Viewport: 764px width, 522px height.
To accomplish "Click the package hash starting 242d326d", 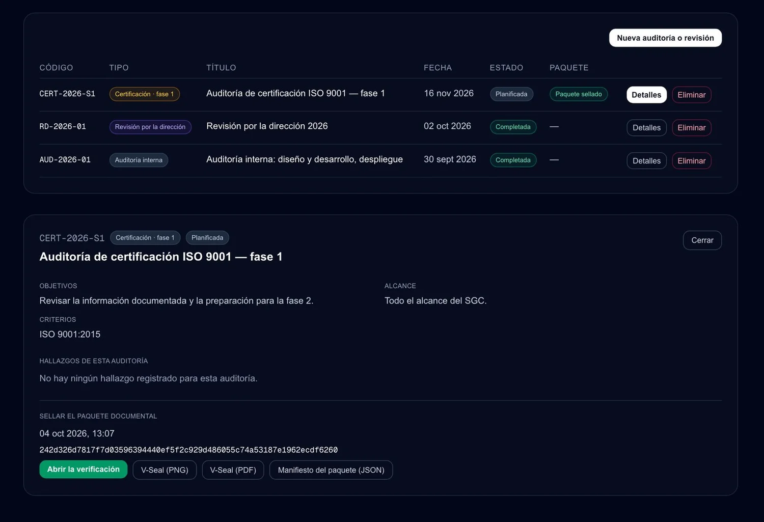I will (188, 450).
